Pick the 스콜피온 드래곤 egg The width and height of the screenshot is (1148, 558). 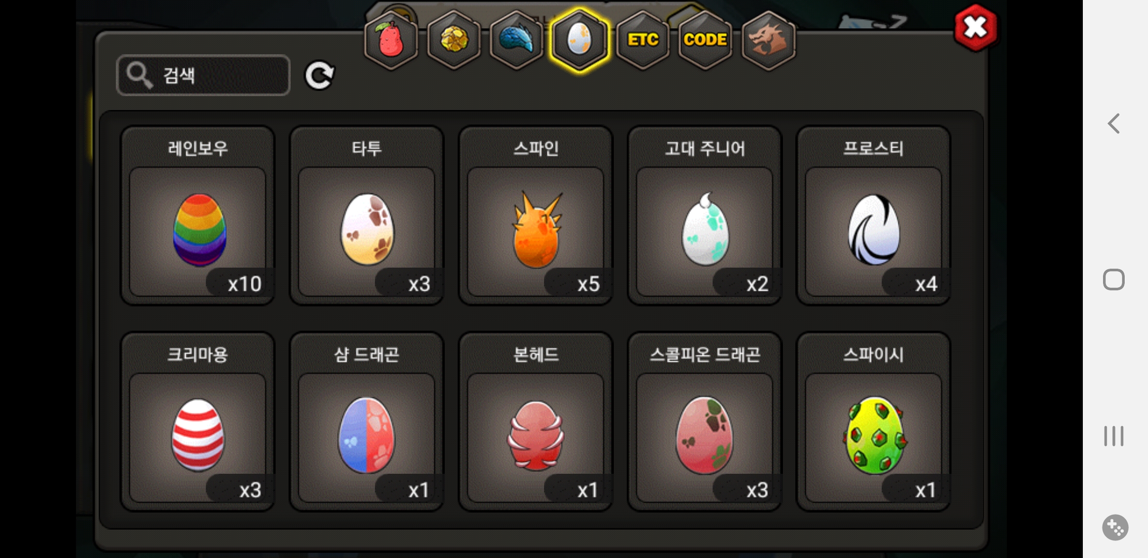[x=705, y=422]
